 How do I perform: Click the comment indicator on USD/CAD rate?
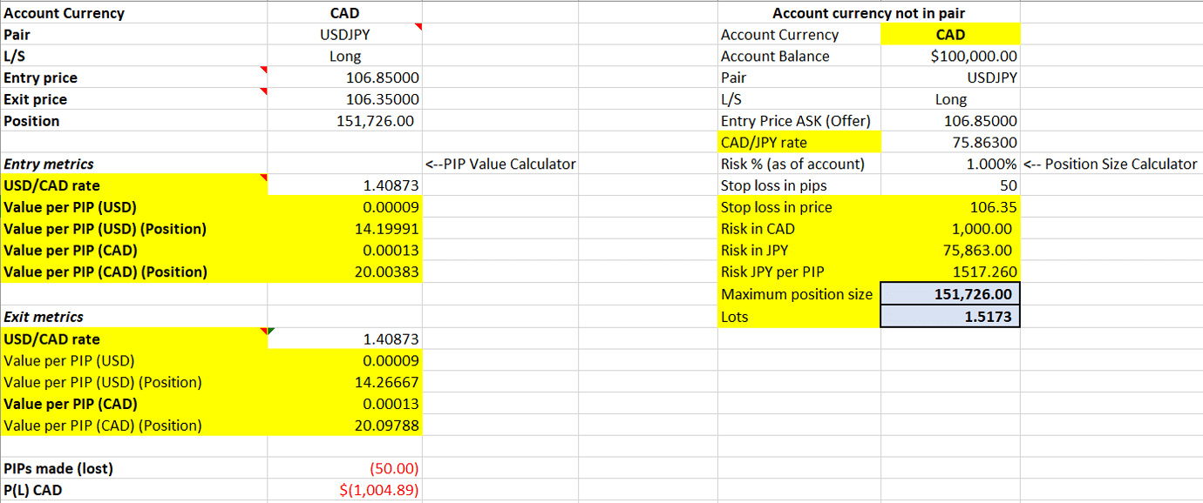click(x=264, y=179)
